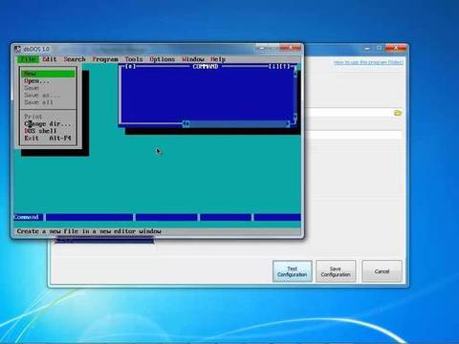The height and width of the screenshot is (344, 459).
Task: Click the up-arrow box in COMMAND title bar
Action: click(285, 66)
